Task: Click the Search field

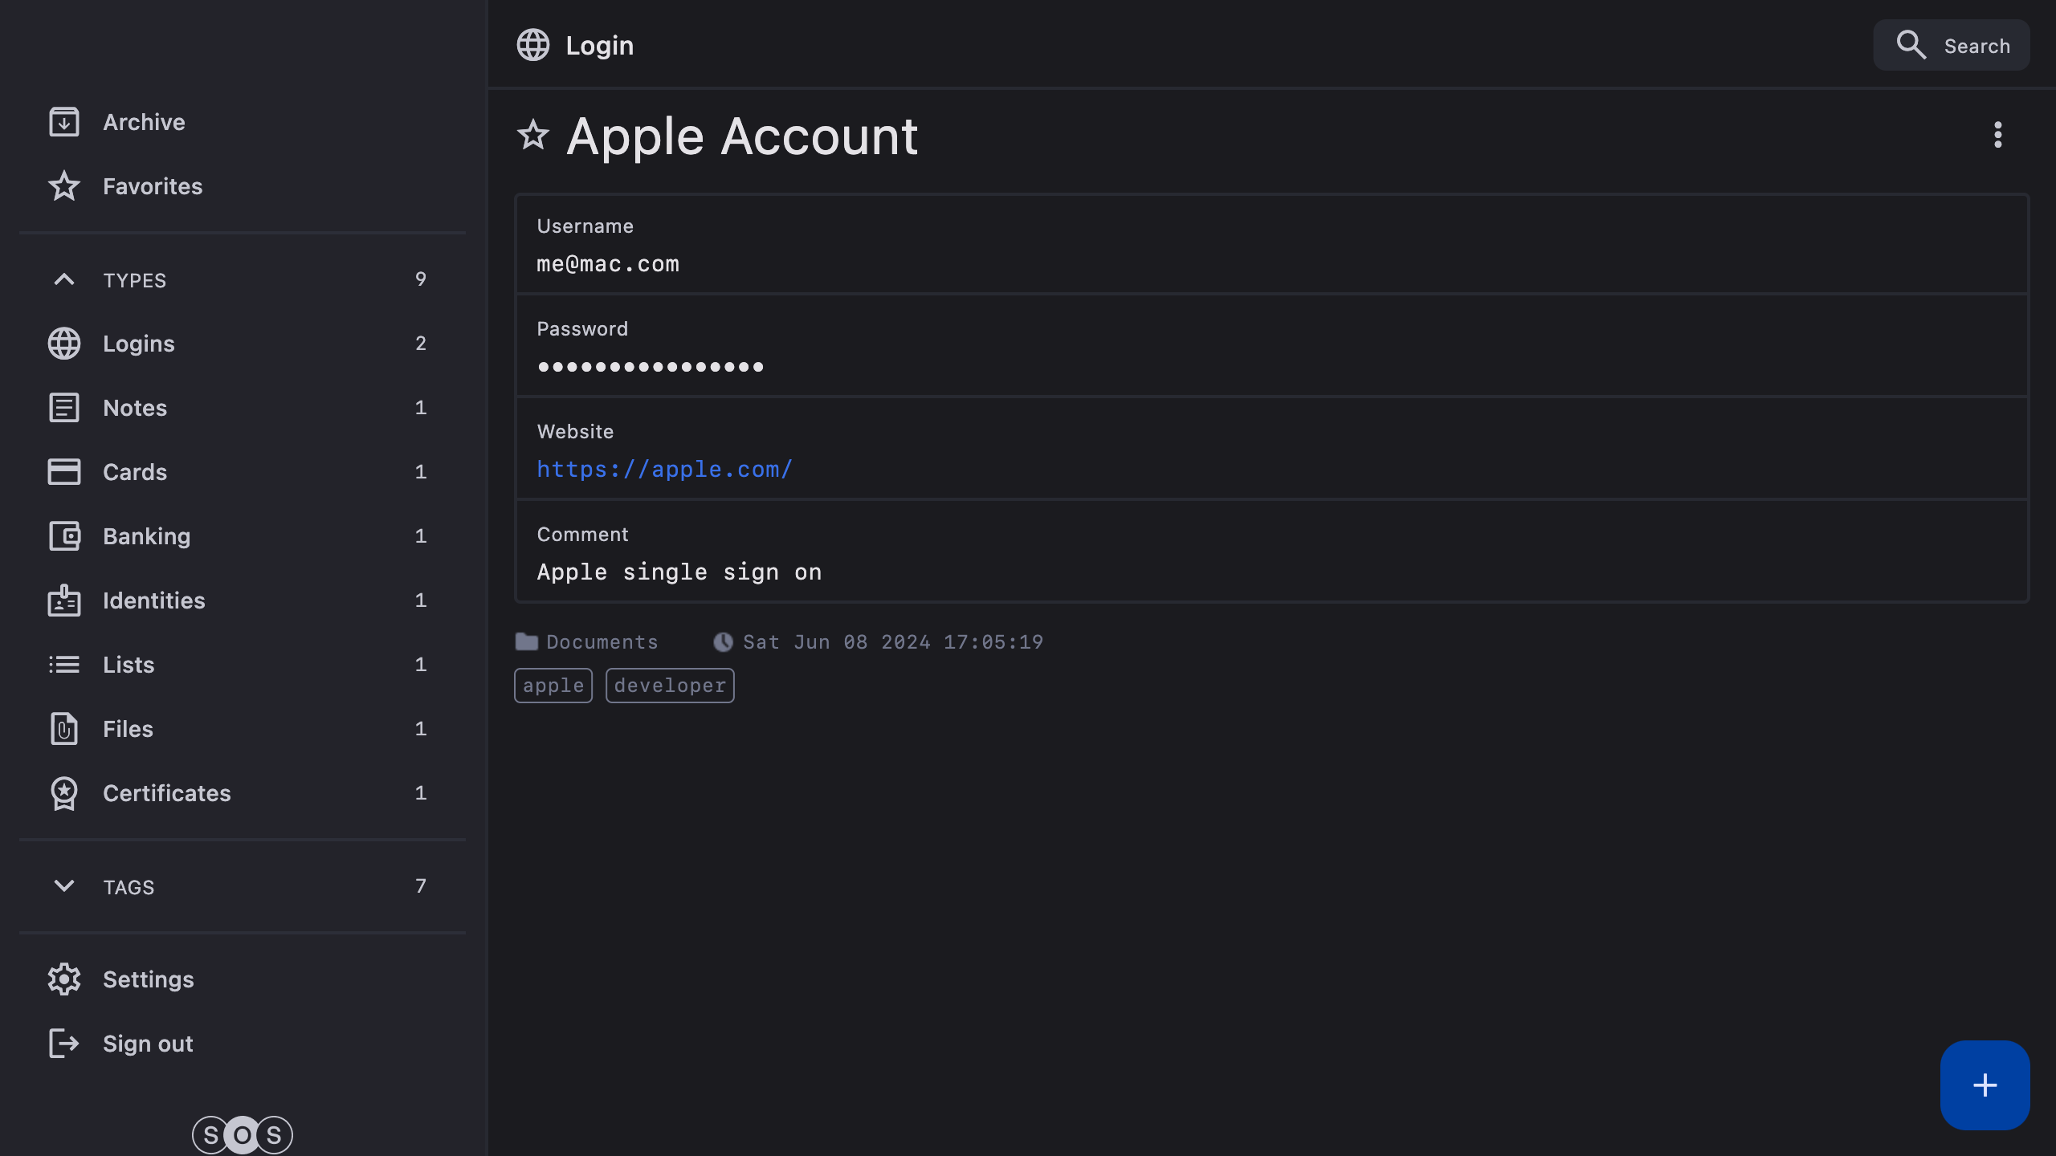Action: (x=1952, y=46)
